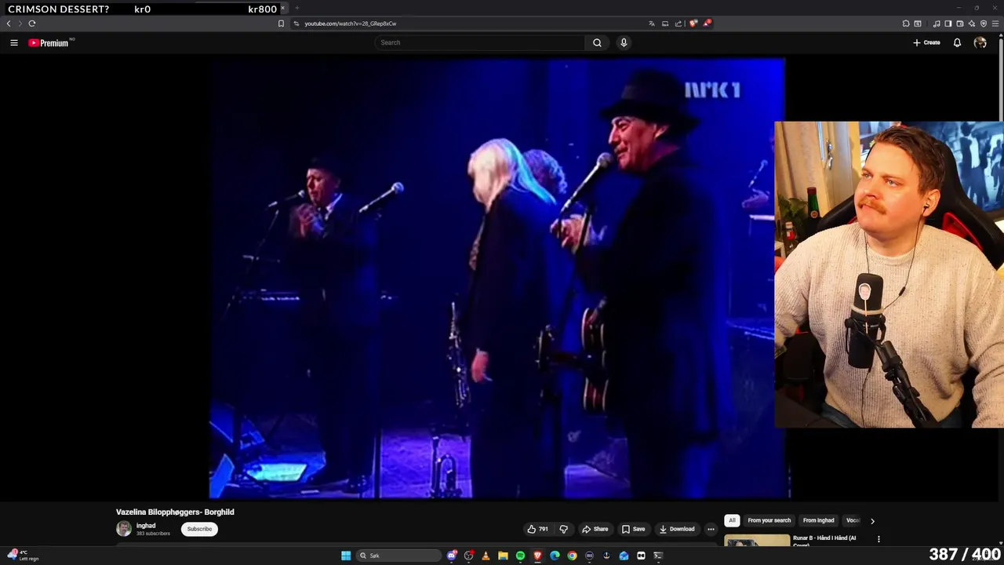Select the From inghad chip
Image resolution: width=1004 pixels, height=565 pixels.
click(818, 520)
